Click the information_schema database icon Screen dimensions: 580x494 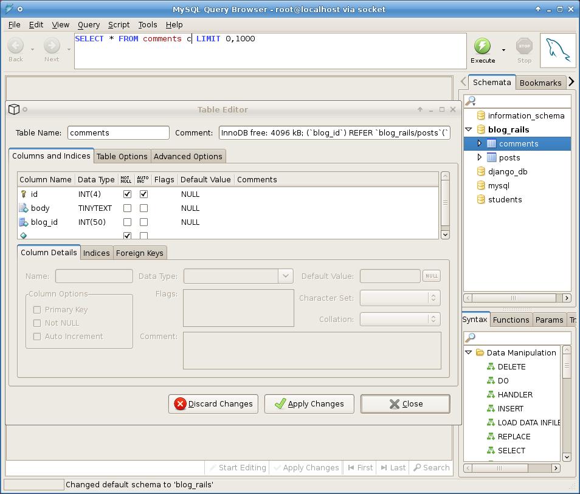(x=480, y=115)
